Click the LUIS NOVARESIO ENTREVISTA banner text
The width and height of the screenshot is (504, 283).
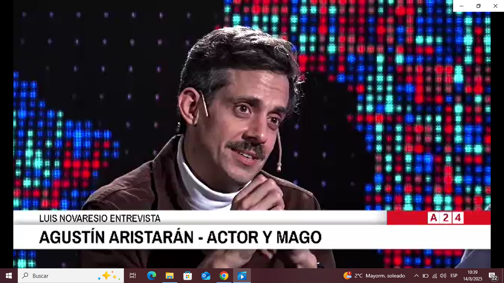click(100, 218)
